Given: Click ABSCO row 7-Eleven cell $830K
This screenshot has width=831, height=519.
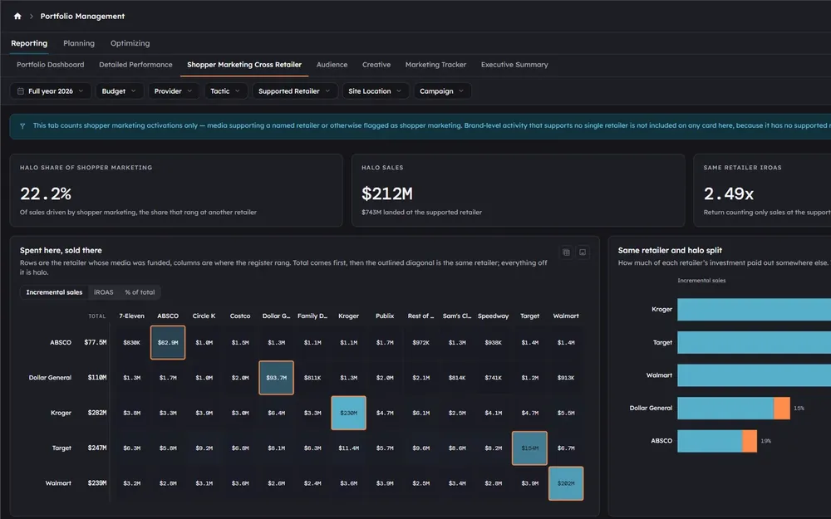Looking at the screenshot, I should coord(131,343).
